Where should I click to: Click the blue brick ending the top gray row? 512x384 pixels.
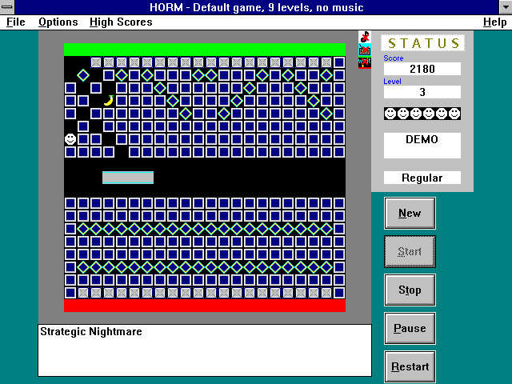(339, 62)
